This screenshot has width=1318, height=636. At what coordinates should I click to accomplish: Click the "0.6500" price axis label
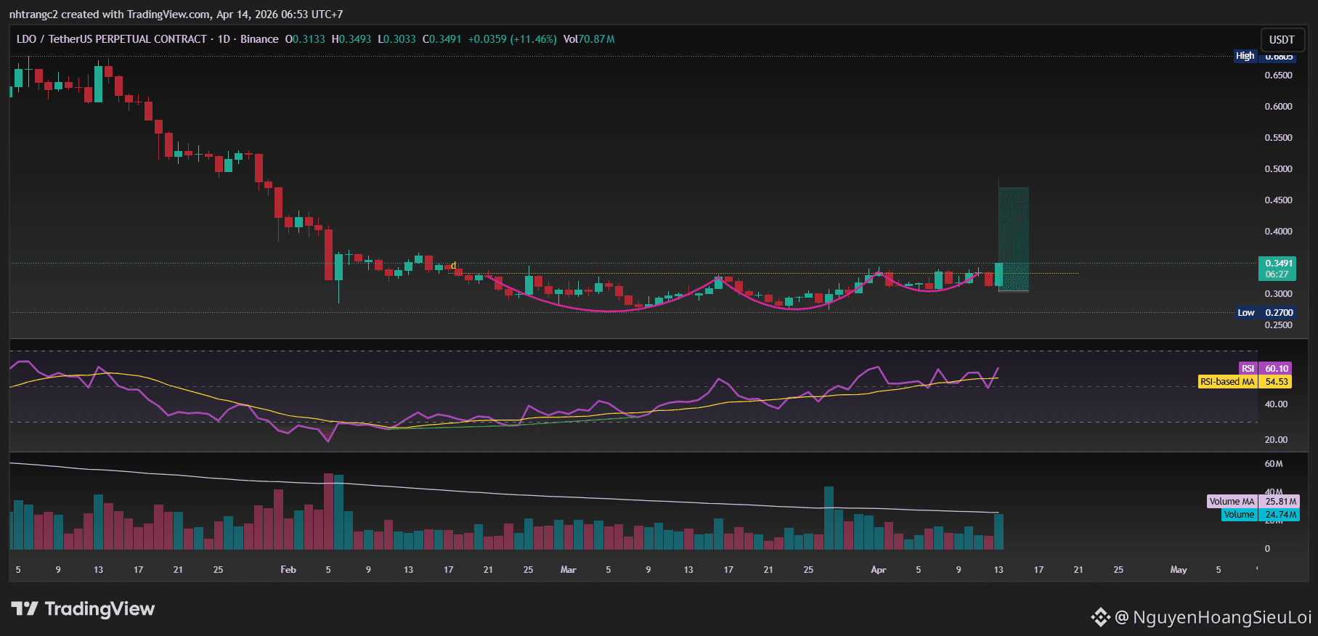tap(1279, 76)
